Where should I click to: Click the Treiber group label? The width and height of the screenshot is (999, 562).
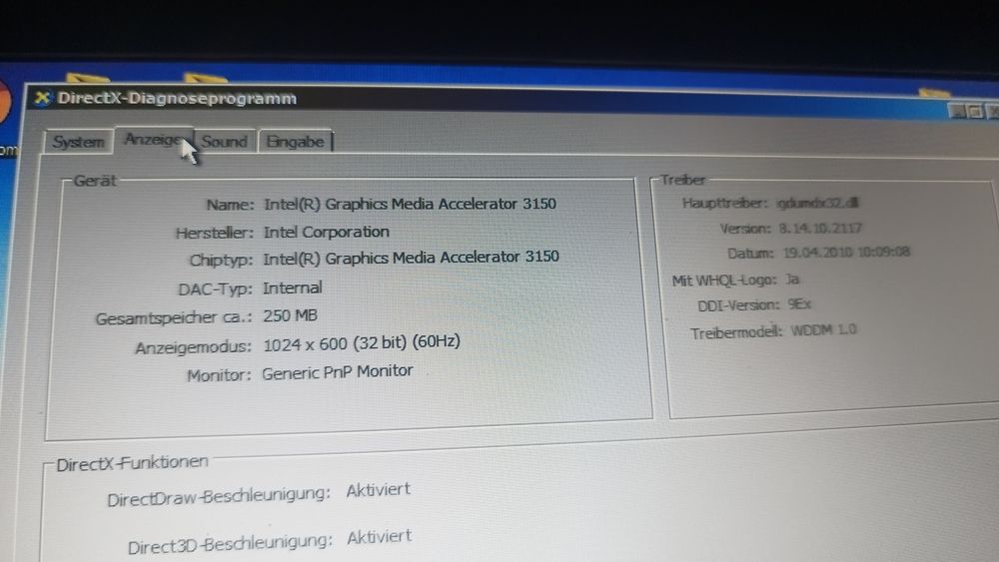point(683,180)
